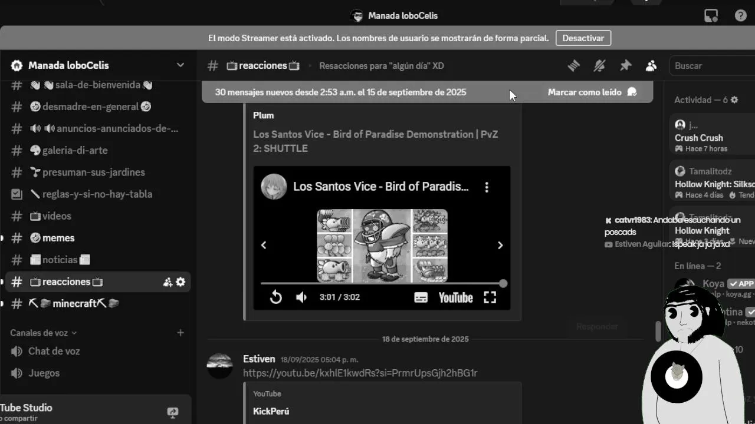This screenshot has height=424, width=755.
Task: Open KickPerú embed author link
Action: [x=271, y=411]
